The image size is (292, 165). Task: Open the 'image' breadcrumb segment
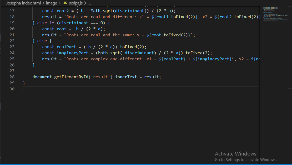(x=51, y=3)
